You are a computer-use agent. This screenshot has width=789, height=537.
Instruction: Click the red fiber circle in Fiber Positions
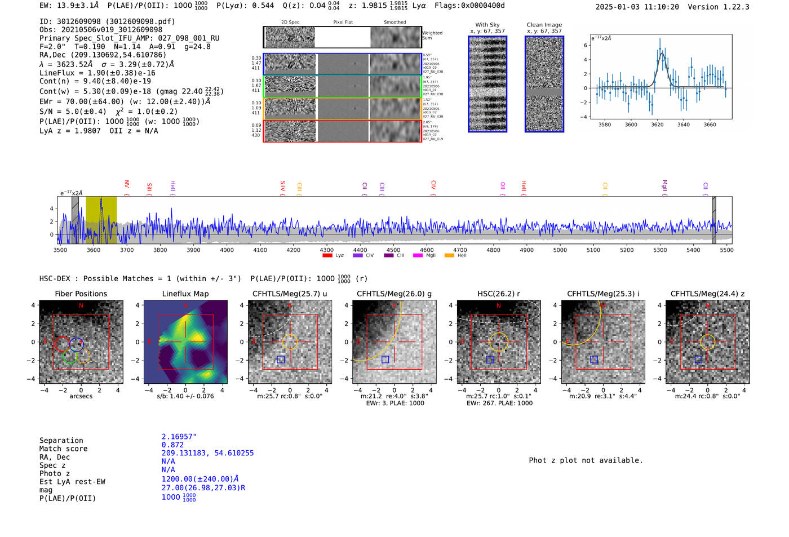tap(62, 344)
